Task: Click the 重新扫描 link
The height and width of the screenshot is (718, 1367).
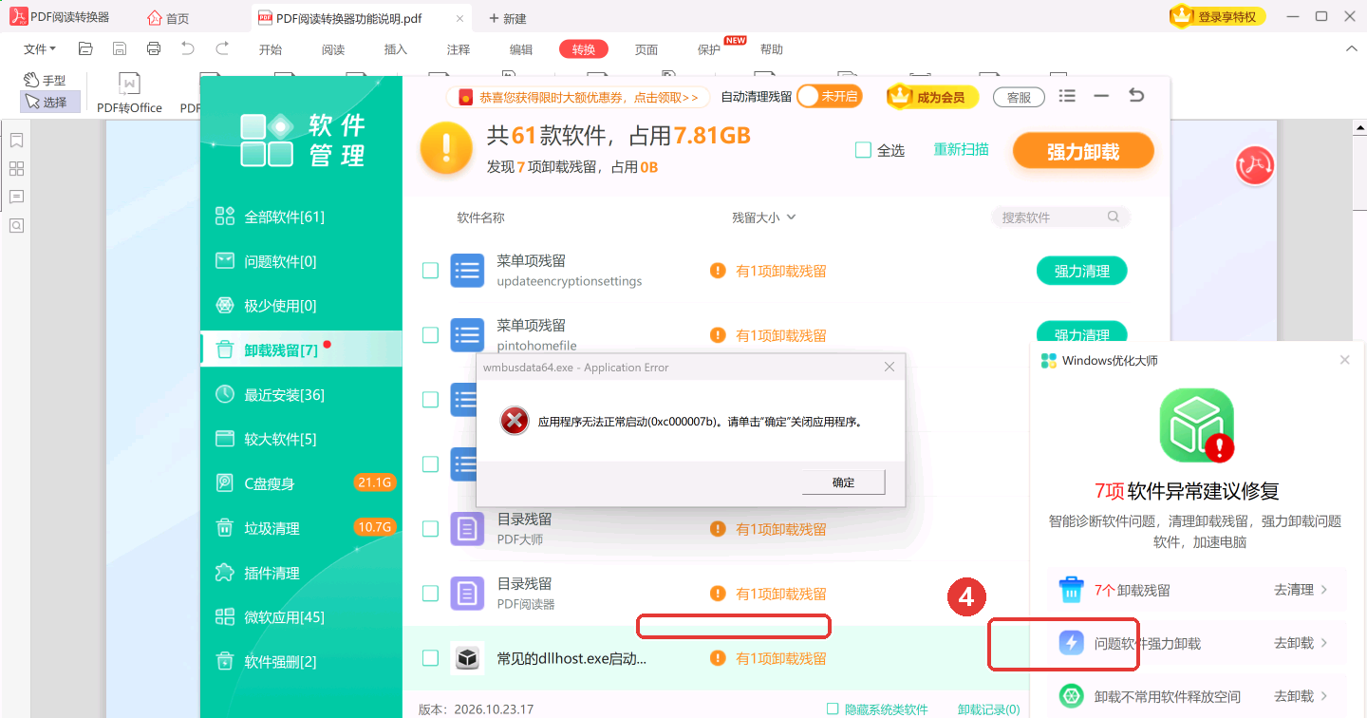Action: 961,149
